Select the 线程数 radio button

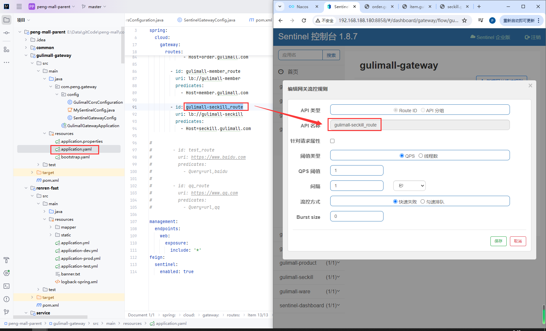[421, 156]
